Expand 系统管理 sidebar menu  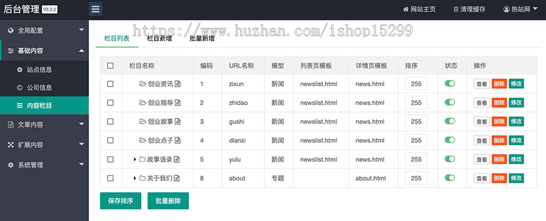coord(44,165)
